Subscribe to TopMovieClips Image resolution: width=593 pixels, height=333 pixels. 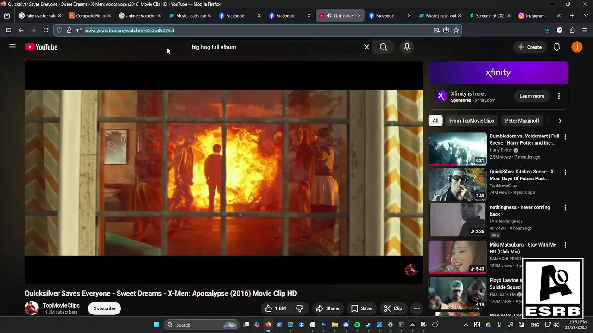click(x=105, y=308)
